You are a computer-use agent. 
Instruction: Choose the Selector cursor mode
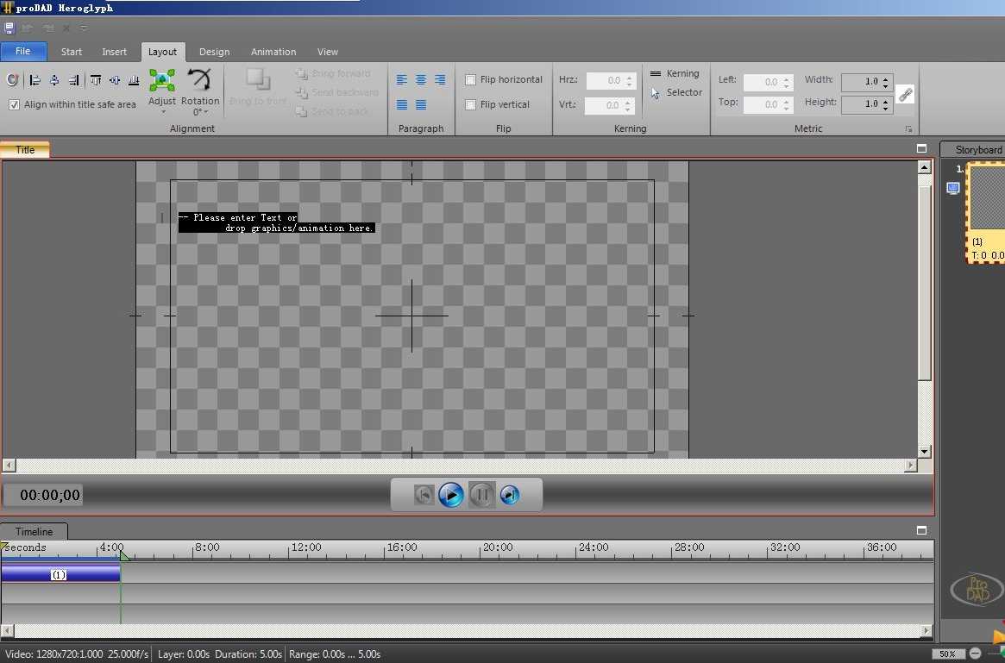676,92
